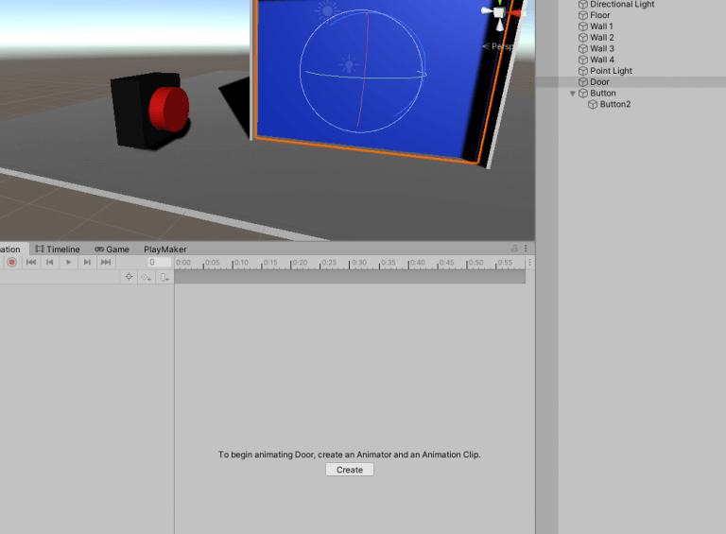
Task: Go to first keyframe
Action: [31, 263]
